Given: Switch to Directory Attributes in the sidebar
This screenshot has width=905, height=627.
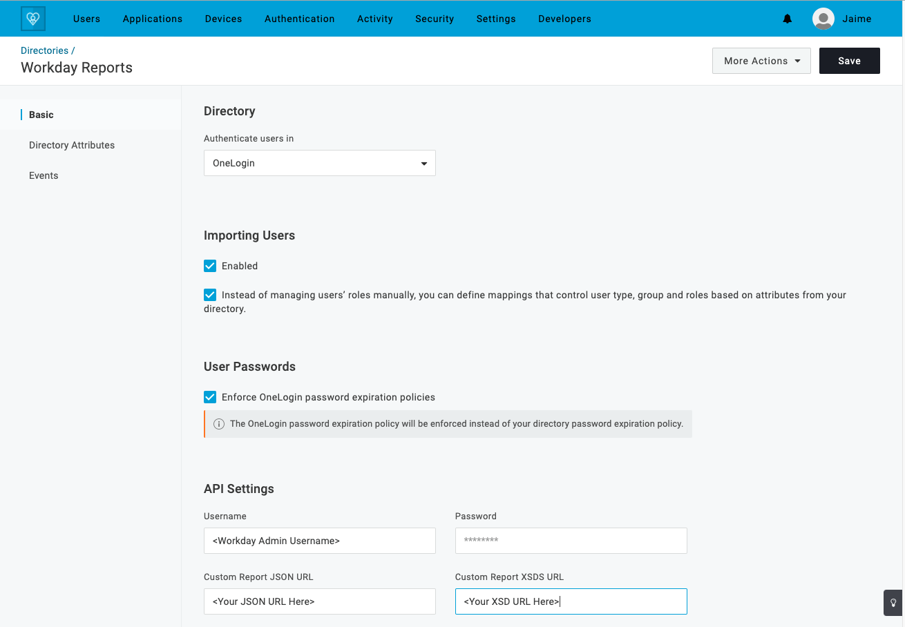Looking at the screenshot, I should [x=72, y=145].
